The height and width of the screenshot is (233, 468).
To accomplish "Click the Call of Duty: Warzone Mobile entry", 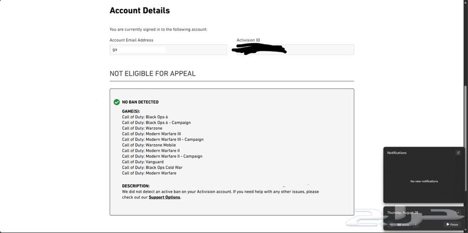I will pyautogui.click(x=149, y=145).
